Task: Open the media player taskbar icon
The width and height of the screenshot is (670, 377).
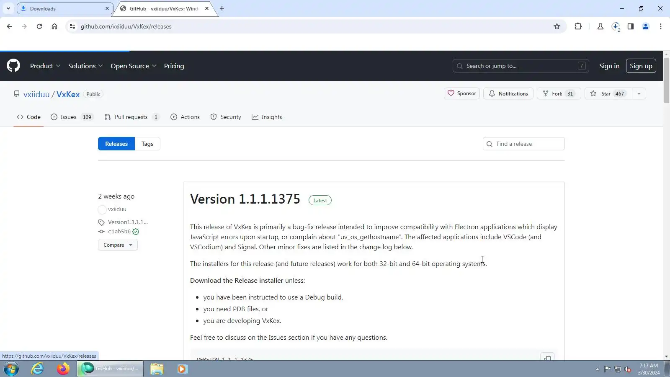Action: 182,369
